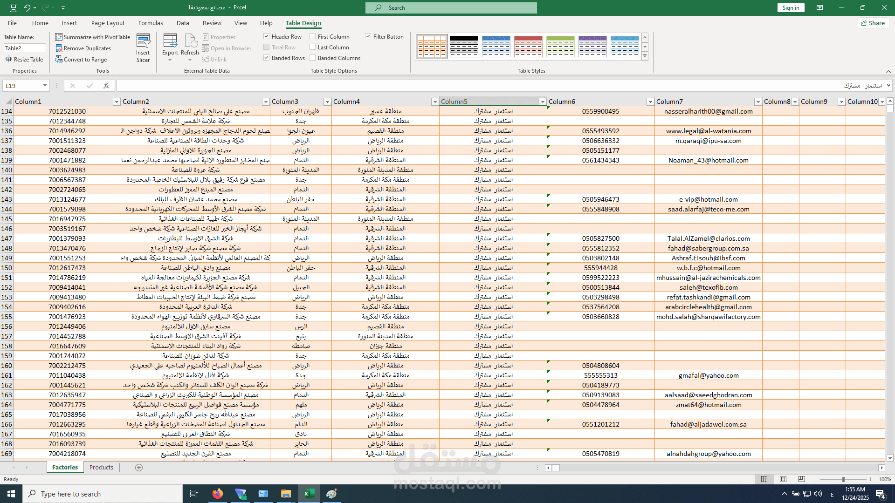Open Excel from the Windows taskbar

pyautogui.click(x=309, y=494)
